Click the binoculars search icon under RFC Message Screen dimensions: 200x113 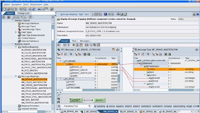(x=85, y=54)
